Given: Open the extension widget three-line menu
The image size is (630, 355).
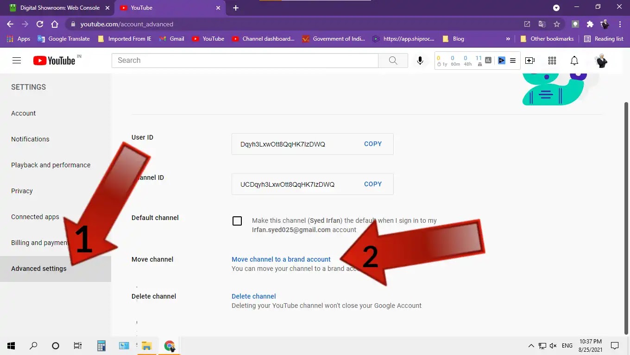Looking at the screenshot, I should [x=513, y=61].
